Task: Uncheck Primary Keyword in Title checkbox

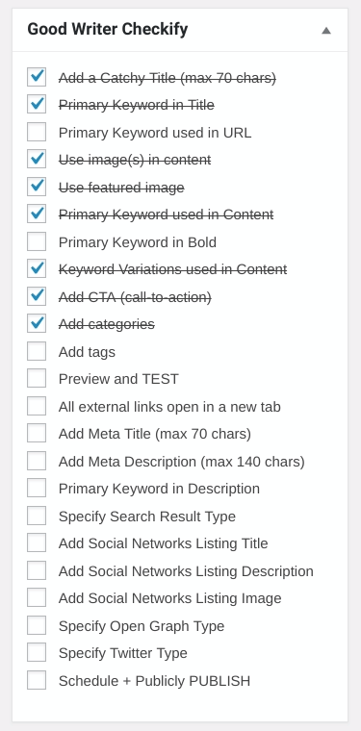Action: click(x=37, y=105)
